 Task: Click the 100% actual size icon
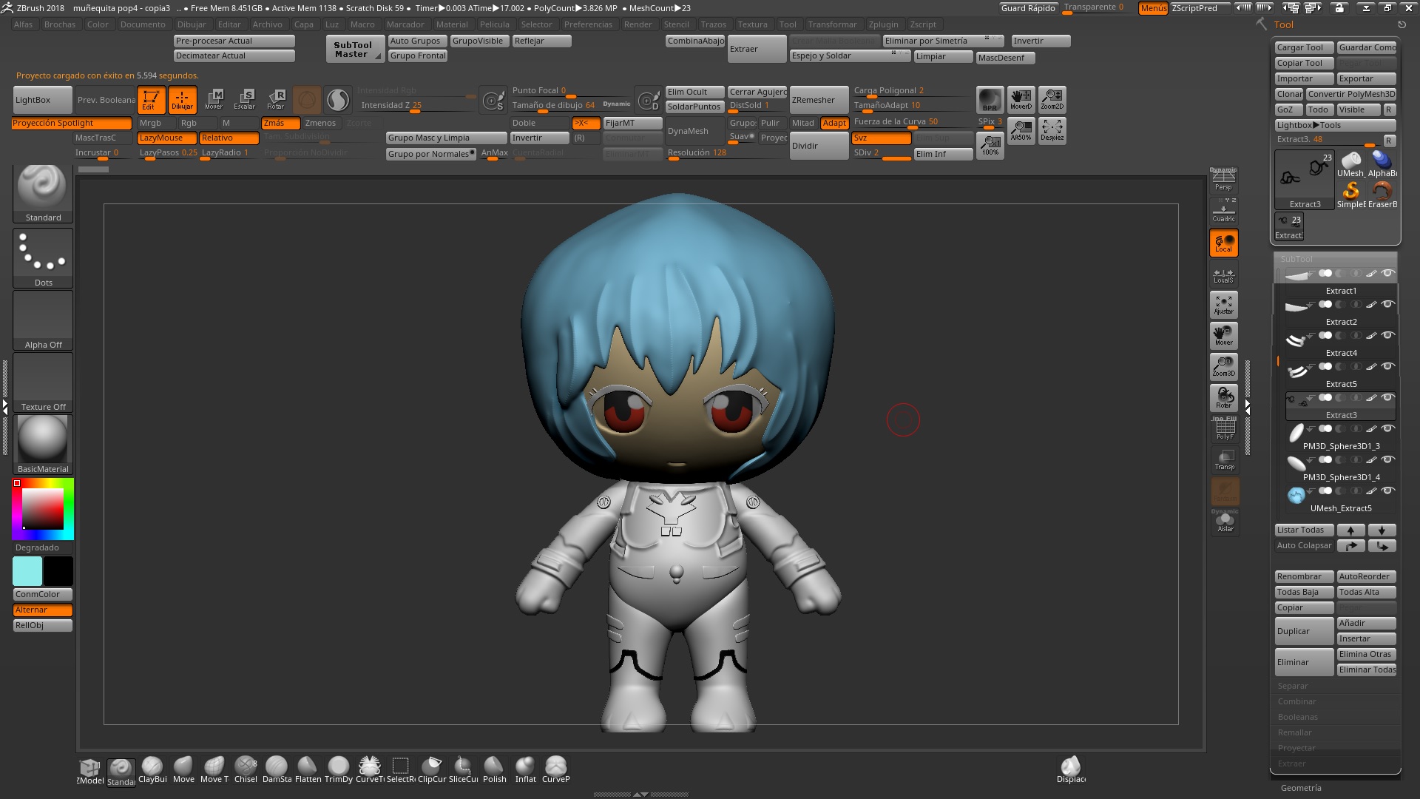[990, 145]
